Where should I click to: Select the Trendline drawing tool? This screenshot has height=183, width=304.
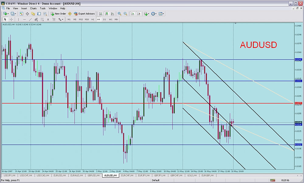click(x=30, y=19)
